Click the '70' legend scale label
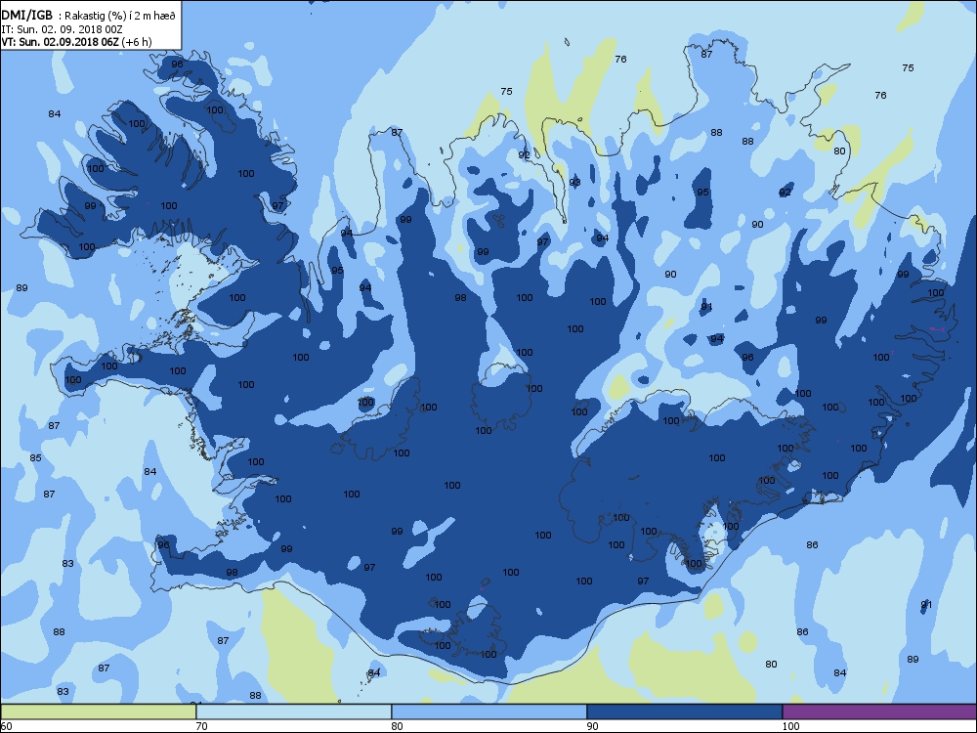This screenshot has height=733, width=977. (201, 726)
